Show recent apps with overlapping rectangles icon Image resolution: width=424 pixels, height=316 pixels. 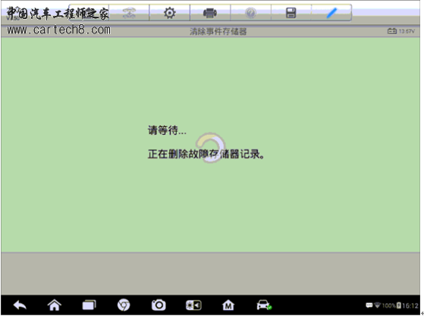[x=90, y=305]
